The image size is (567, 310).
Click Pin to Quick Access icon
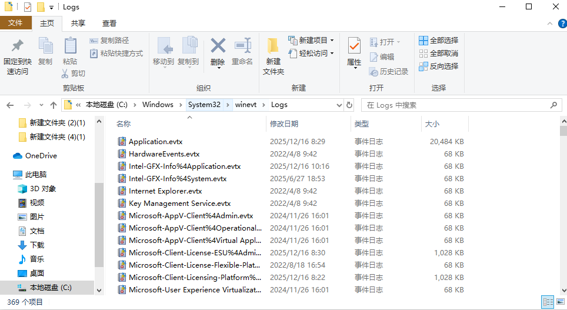coord(18,45)
